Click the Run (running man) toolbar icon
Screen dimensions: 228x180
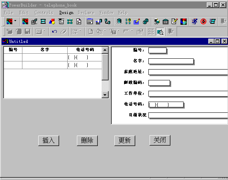(194, 22)
